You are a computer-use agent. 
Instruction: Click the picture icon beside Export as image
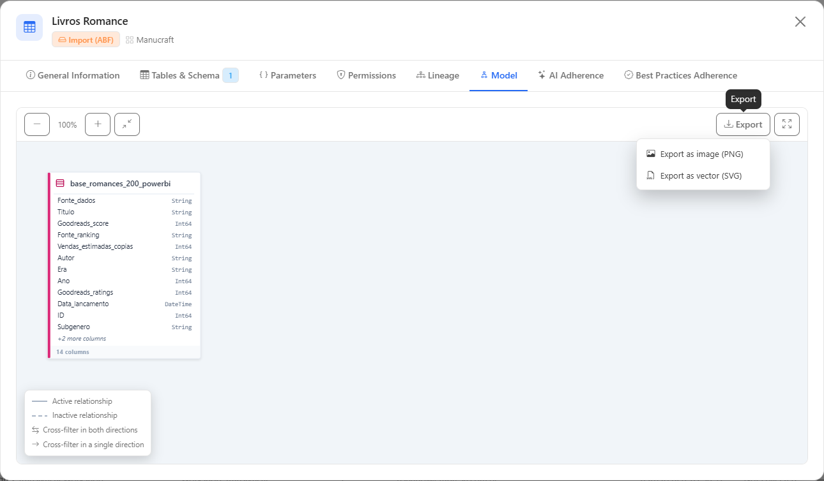click(651, 154)
